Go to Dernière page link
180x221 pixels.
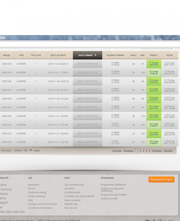[x=168, y=151]
